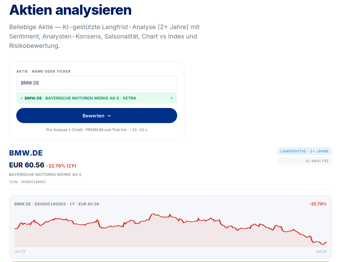Click the BMW.DE ticker input field

pos(96,83)
